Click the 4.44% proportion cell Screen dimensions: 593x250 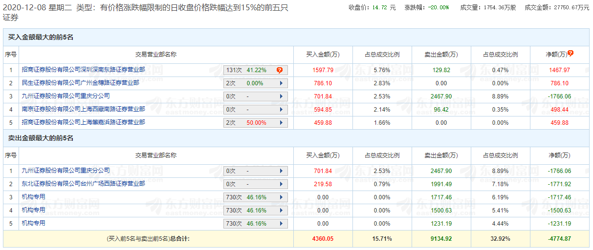coord(501,224)
